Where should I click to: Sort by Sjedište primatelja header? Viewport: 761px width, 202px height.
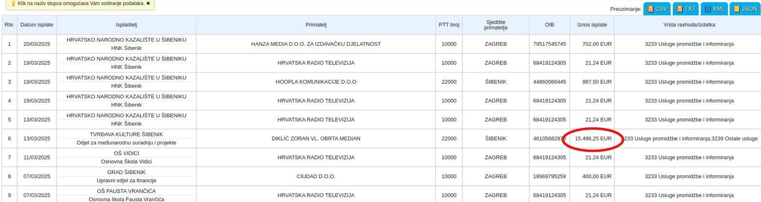pos(495,25)
